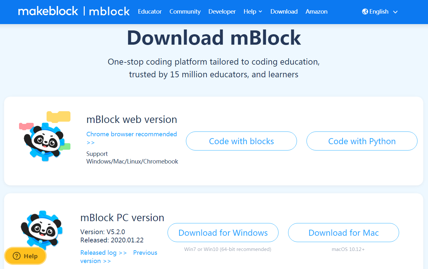The image size is (428, 269).
Task: View the Released log link
Action: pyautogui.click(x=103, y=253)
